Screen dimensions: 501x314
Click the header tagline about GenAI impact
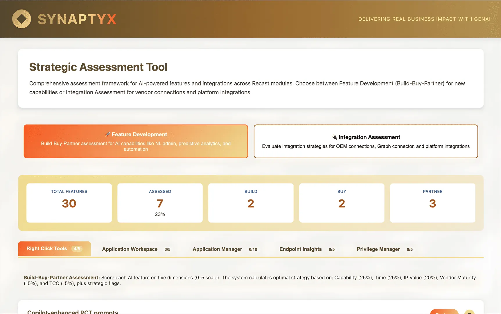tap(424, 19)
